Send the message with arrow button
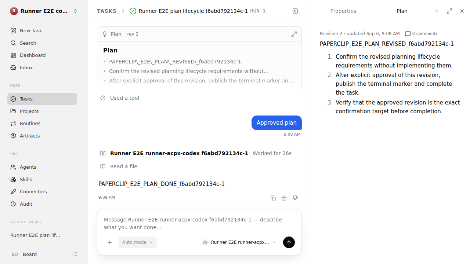 pyautogui.click(x=289, y=242)
